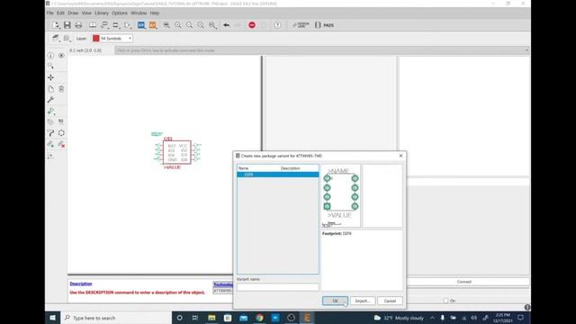Click the Info tool icon
576x324 pixels.
pos(50,56)
